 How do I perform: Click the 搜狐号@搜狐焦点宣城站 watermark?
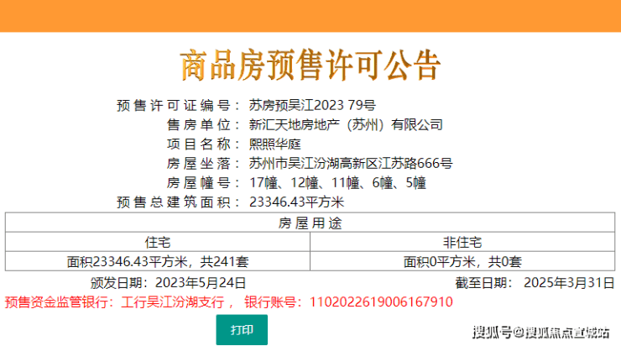[541, 332]
